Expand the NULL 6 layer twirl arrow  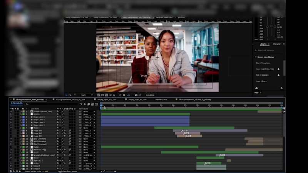(x=21, y=114)
